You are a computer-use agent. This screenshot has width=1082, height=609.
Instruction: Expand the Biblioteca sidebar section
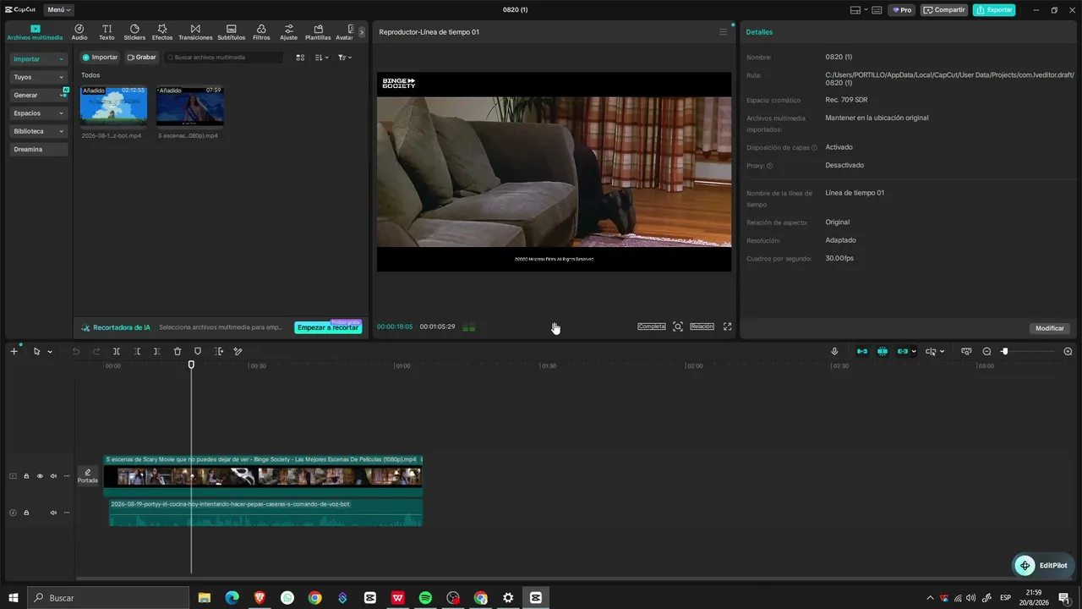(x=39, y=131)
